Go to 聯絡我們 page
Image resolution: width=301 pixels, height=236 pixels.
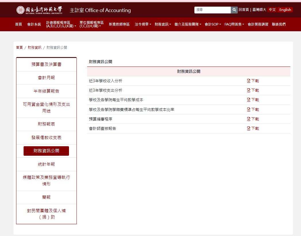tap(279, 24)
